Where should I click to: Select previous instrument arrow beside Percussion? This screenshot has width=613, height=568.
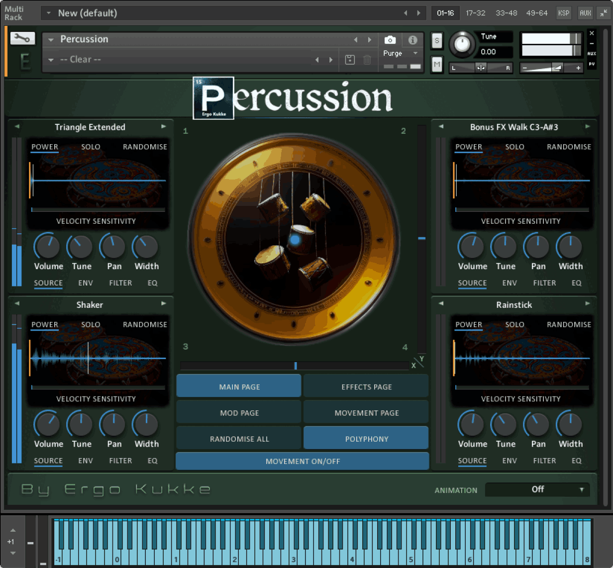[356, 39]
